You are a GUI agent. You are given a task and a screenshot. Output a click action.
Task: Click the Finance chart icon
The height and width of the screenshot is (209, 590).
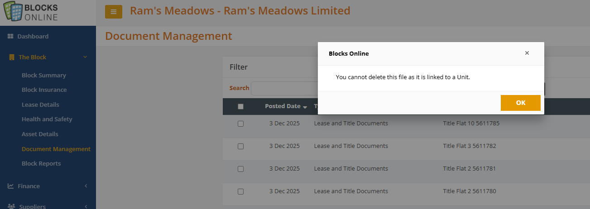[x=10, y=186]
